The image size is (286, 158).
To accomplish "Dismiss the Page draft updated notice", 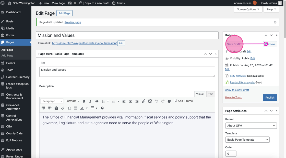I will tap(275, 22).
